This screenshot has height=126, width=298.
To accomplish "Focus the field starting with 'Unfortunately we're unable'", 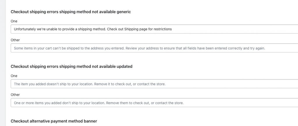I will [x=154, y=29].
